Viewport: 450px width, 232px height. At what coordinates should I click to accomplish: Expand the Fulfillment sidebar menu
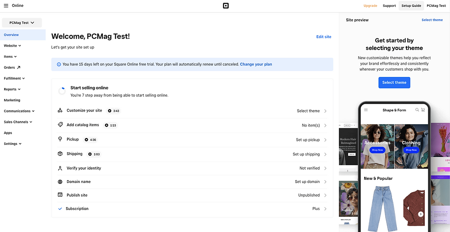[14, 78]
